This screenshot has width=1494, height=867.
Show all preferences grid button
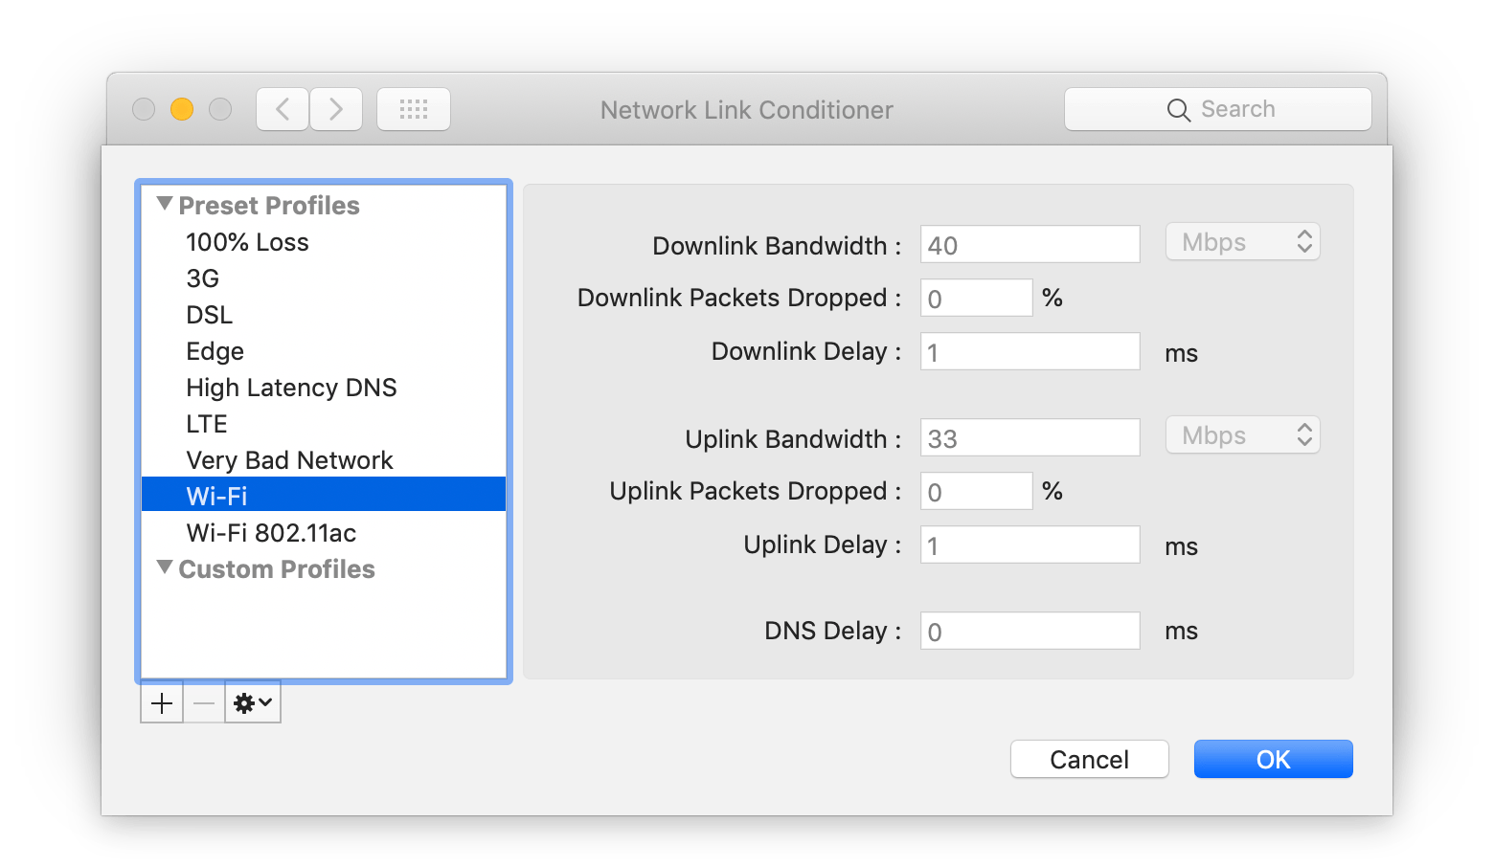(414, 109)
